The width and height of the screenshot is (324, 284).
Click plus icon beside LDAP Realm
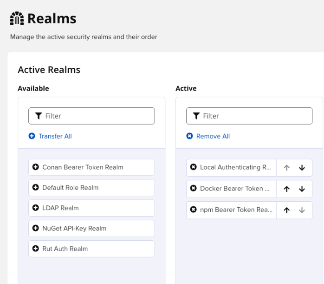[x=36, y=208]
